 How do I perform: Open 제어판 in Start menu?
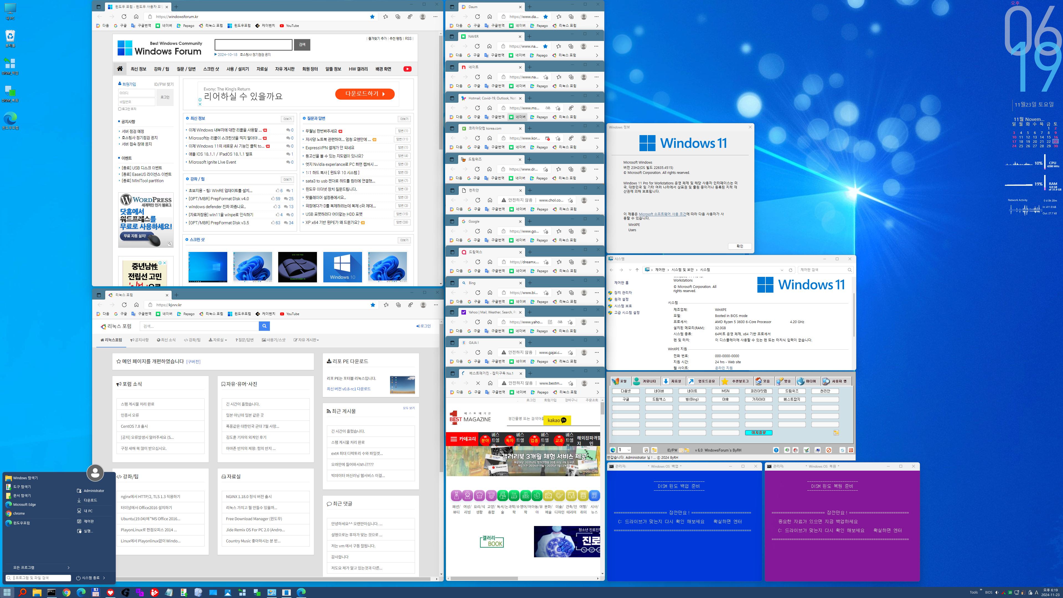coord(89,521)
